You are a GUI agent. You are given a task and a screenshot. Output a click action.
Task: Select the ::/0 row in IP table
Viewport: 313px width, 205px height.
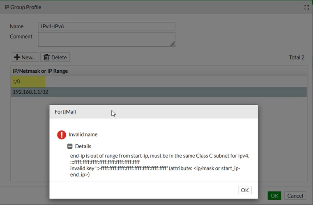point(159,81)
